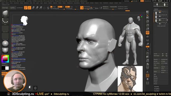Click the head-shaped camera view indicator
171x96 pixels.
139,18
